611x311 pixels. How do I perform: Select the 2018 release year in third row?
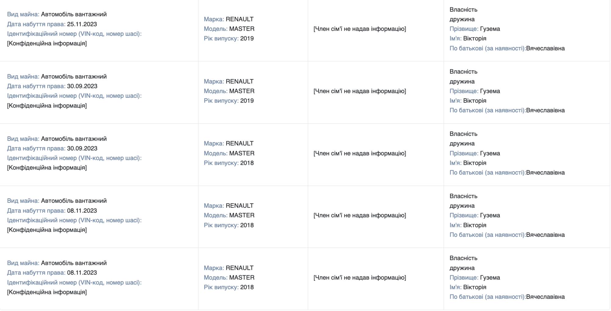(247, 163)
